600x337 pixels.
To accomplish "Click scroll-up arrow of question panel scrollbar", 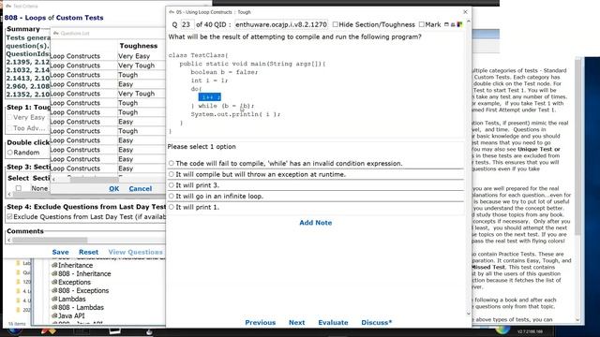I will point(469,22).
